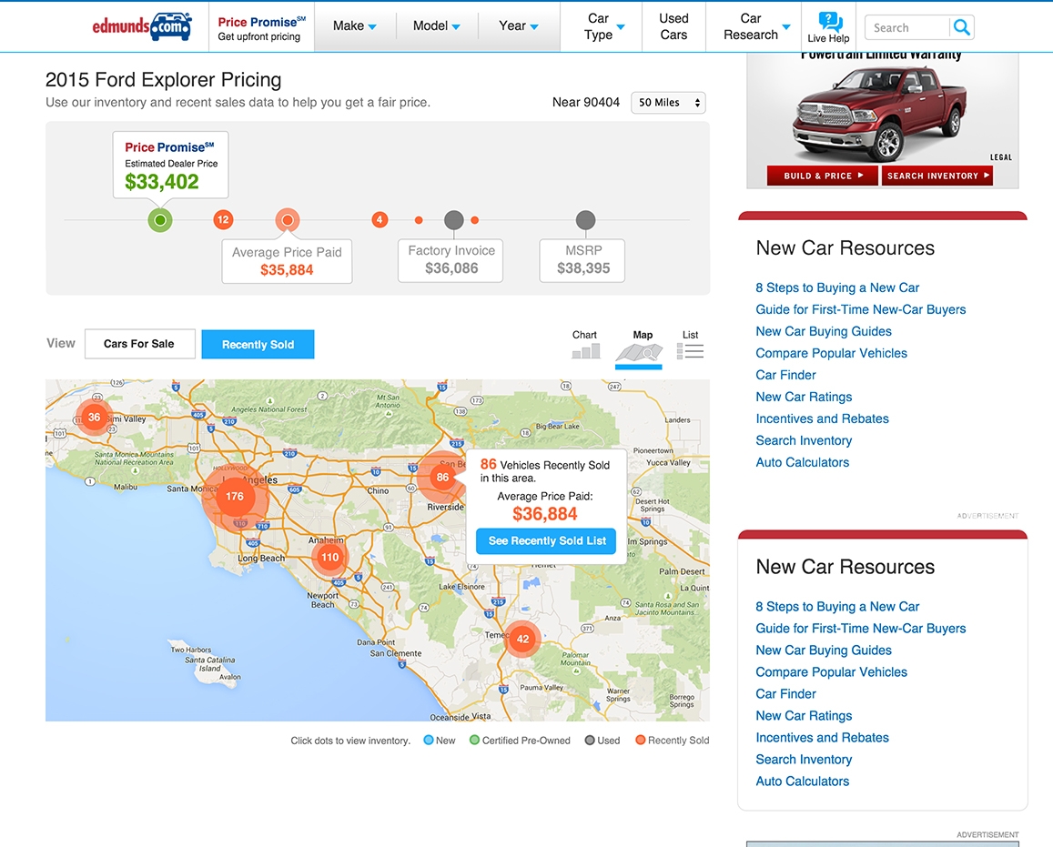
Task: Click the red Ram truck ad image
Action: pyautogui.click(x=880, y=114)
